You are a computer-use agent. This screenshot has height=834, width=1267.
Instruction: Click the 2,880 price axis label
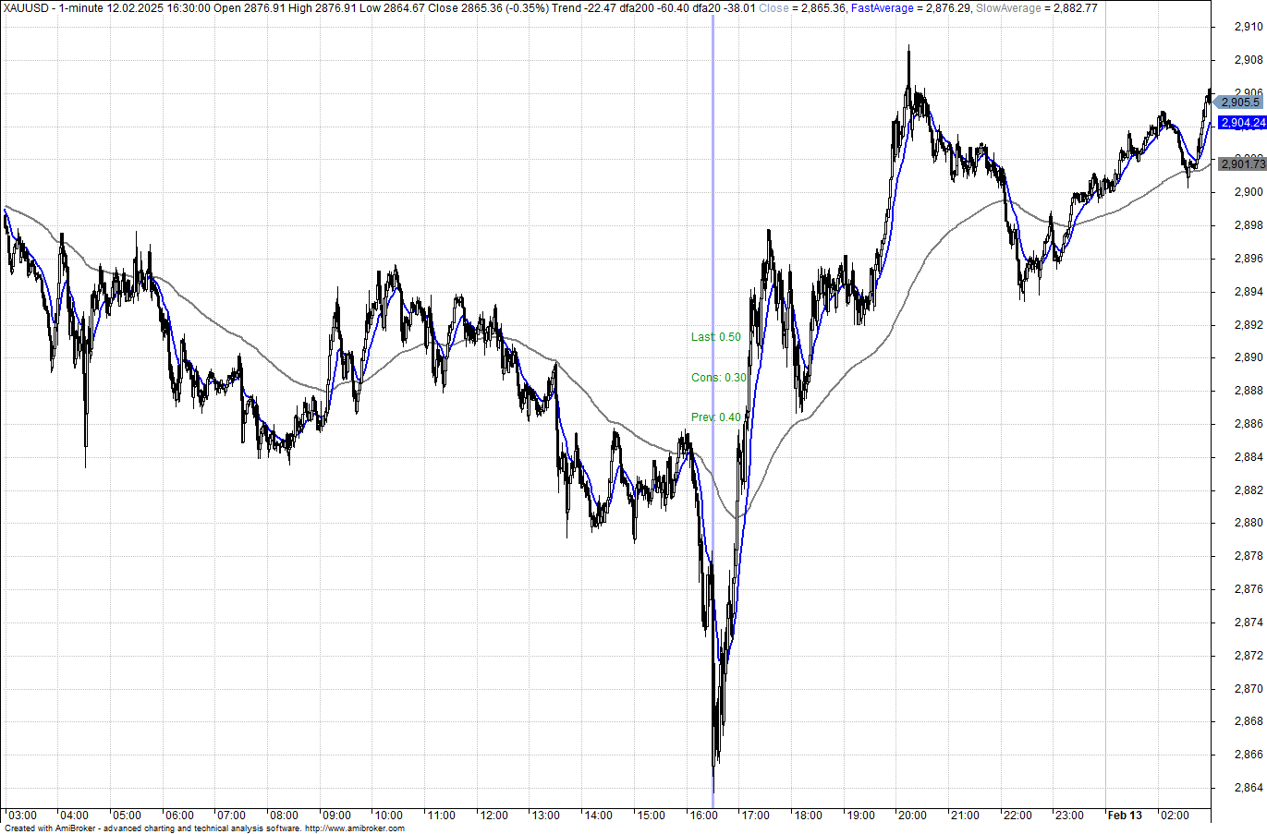click(x=1248, y=524)
